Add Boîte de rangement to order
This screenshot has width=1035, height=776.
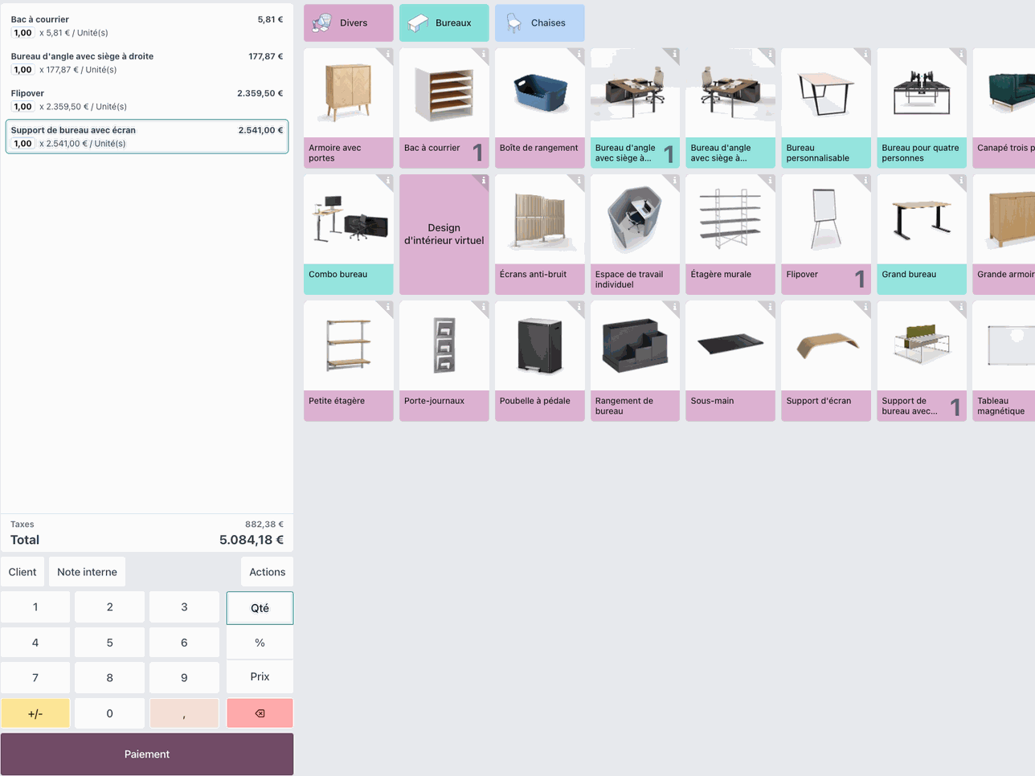point(539,108)
